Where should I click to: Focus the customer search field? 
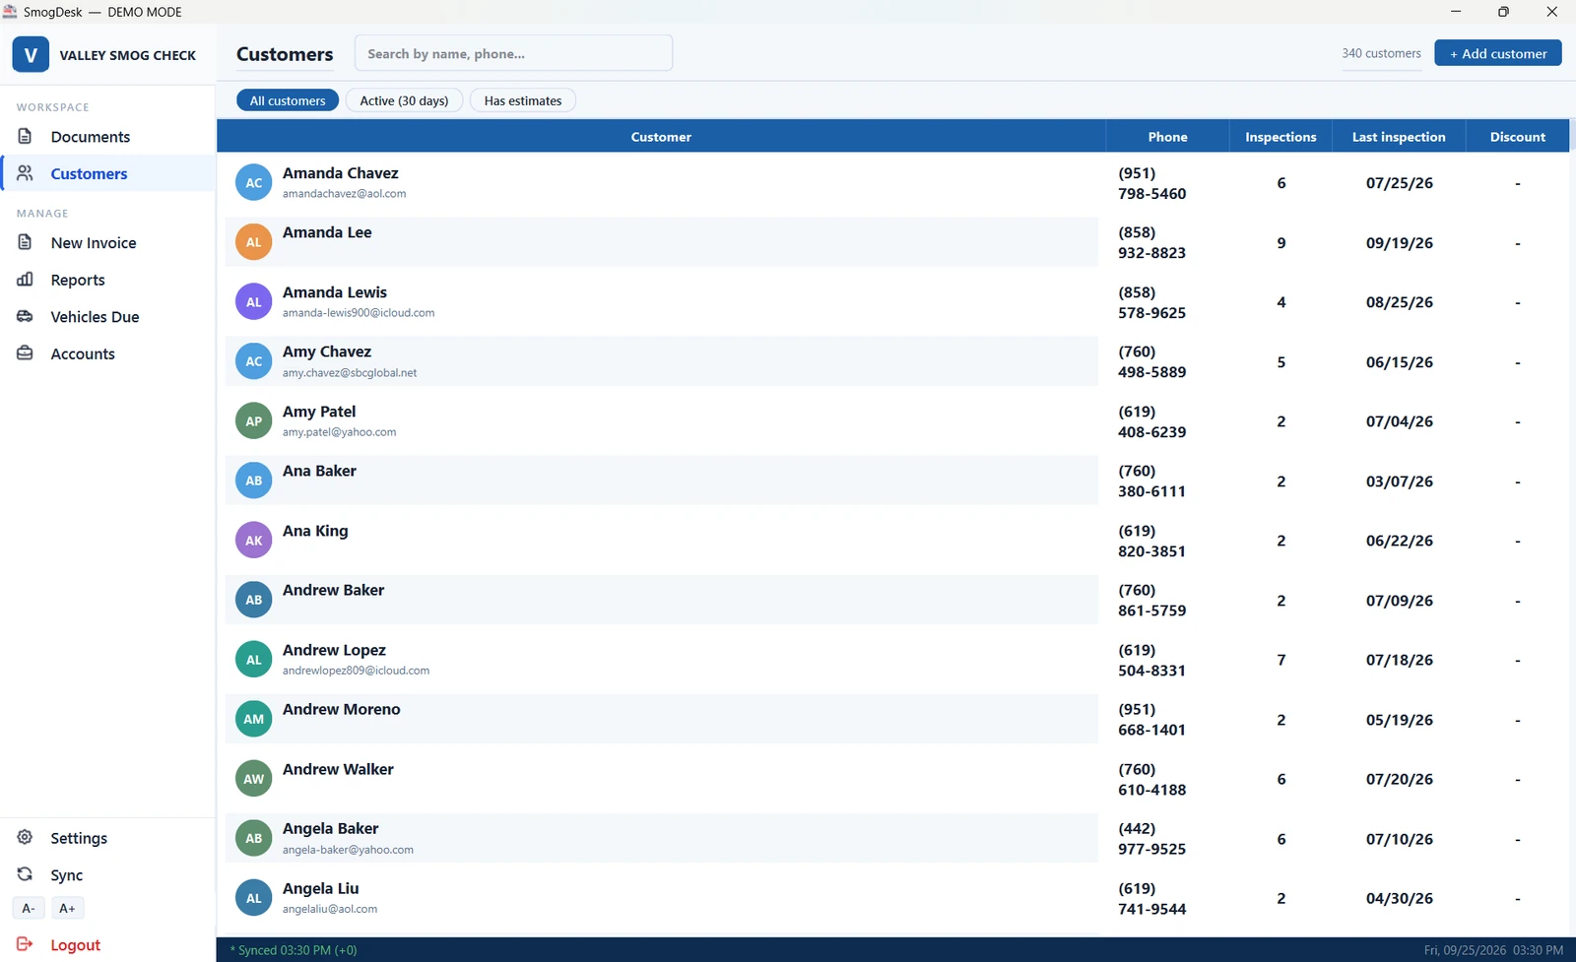[x=513, y=53]
